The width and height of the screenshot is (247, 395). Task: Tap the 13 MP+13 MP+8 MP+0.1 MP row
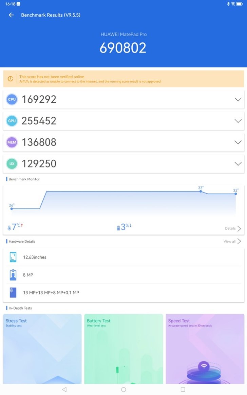[x=123, y=293]
